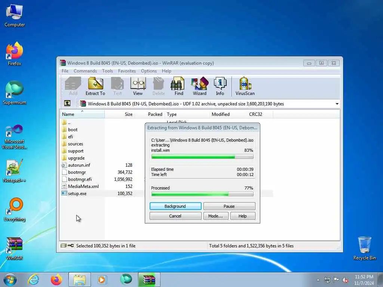
Task: Click the install.wim file progress bar
Action: pyautogui.click(x=202, y=157)
